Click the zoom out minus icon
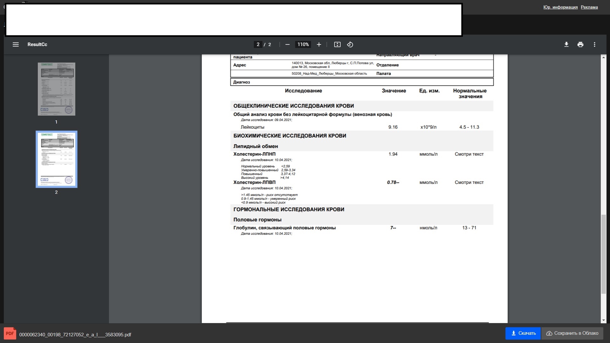The image size is (610, 343). pos(288,44)
